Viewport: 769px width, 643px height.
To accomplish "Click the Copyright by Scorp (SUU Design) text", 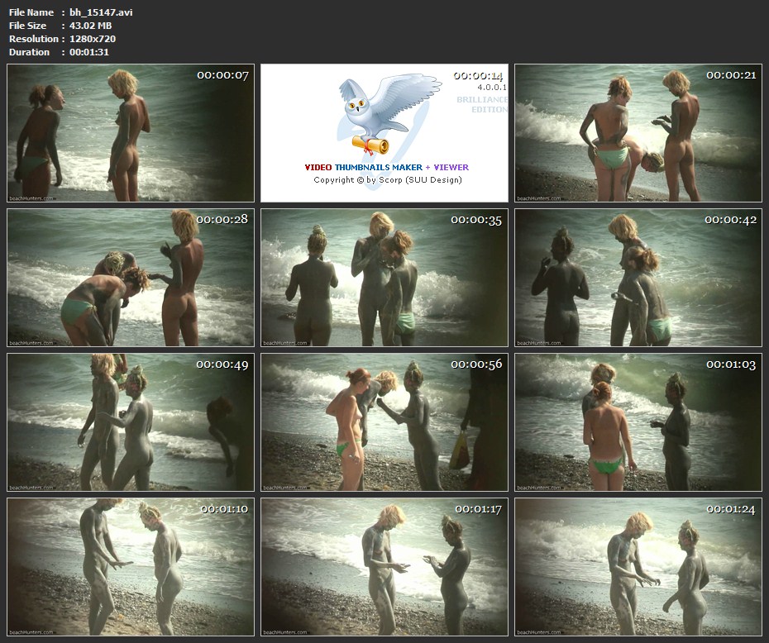I will click(x=387, y=180).
